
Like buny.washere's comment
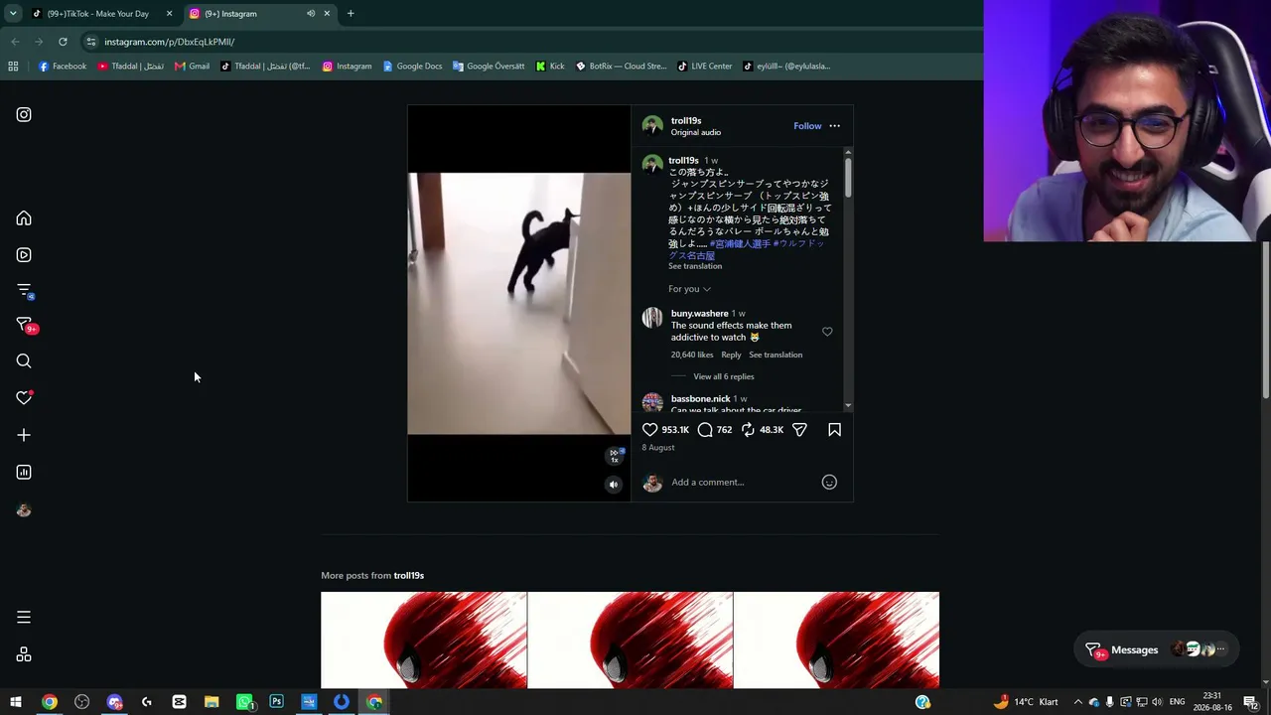(827, 332)
